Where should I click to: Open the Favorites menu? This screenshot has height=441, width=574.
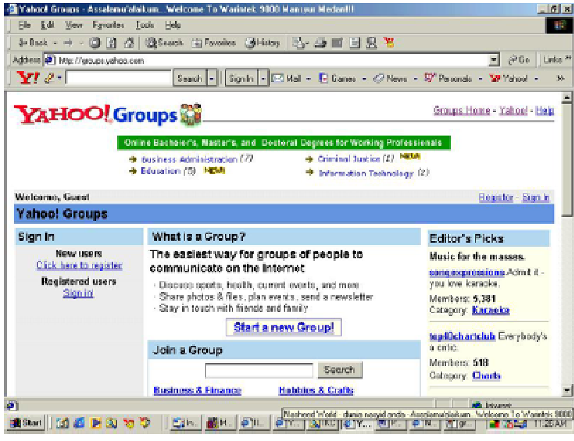108,25
